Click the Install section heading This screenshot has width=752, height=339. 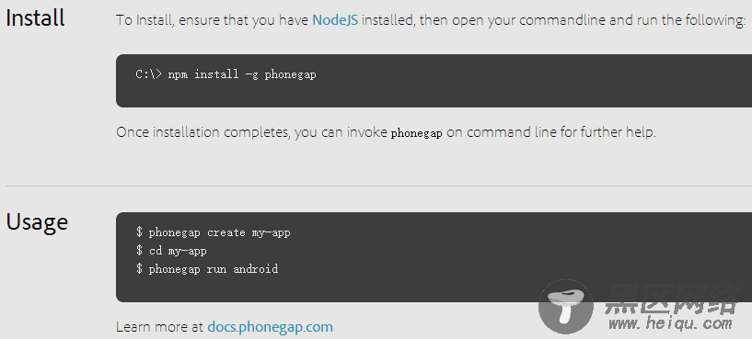pyautogui.click(x=35, y=18)
